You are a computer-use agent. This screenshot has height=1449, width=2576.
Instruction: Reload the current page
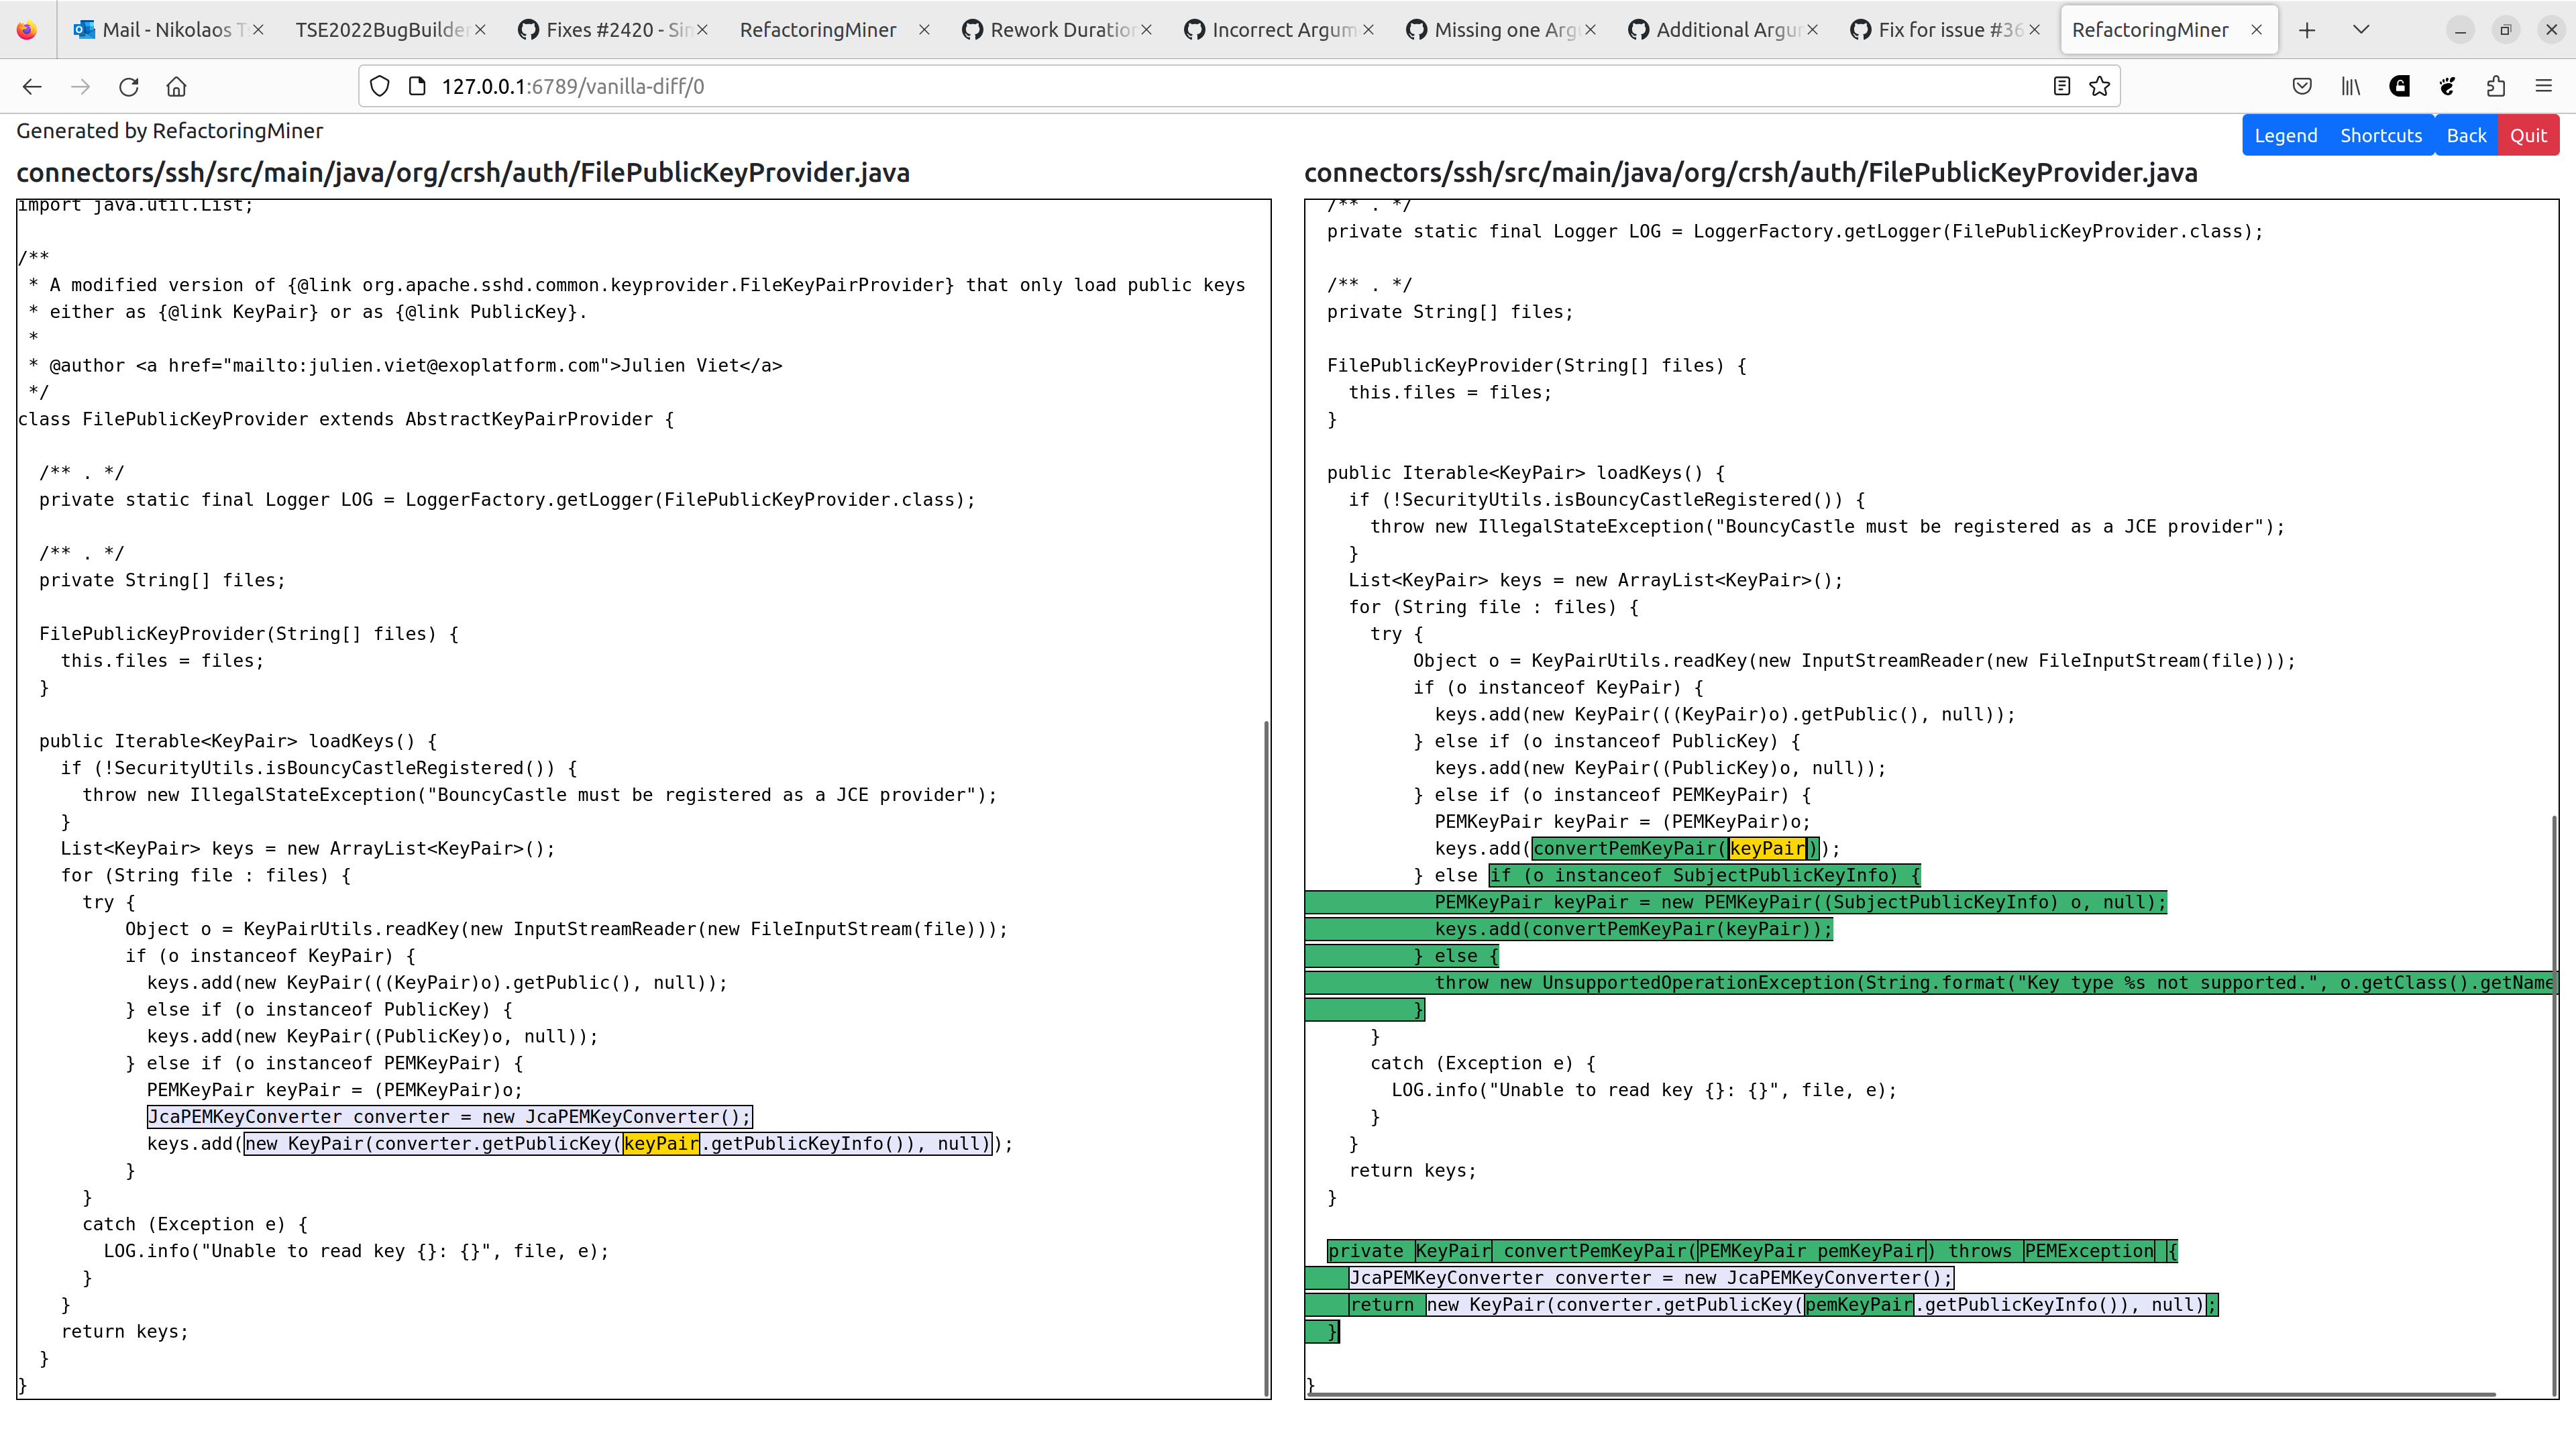pyautogui.click(x=129, y=87)
